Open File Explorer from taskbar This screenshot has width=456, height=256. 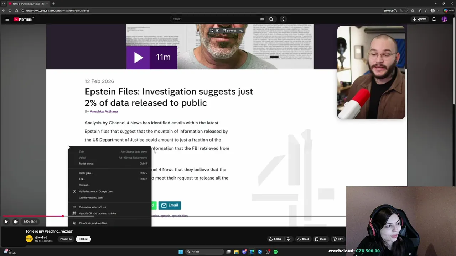[236, 252]
